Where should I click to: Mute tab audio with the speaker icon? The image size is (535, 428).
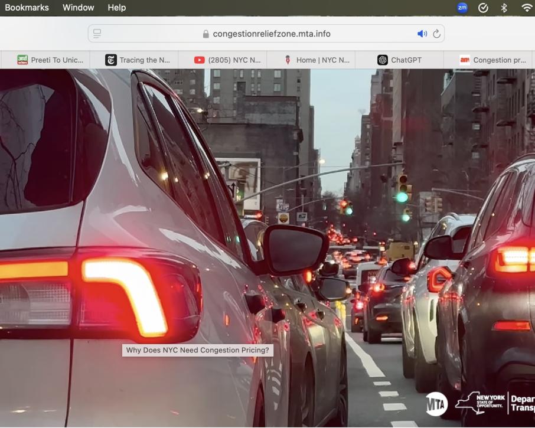[x=422, y=34]
